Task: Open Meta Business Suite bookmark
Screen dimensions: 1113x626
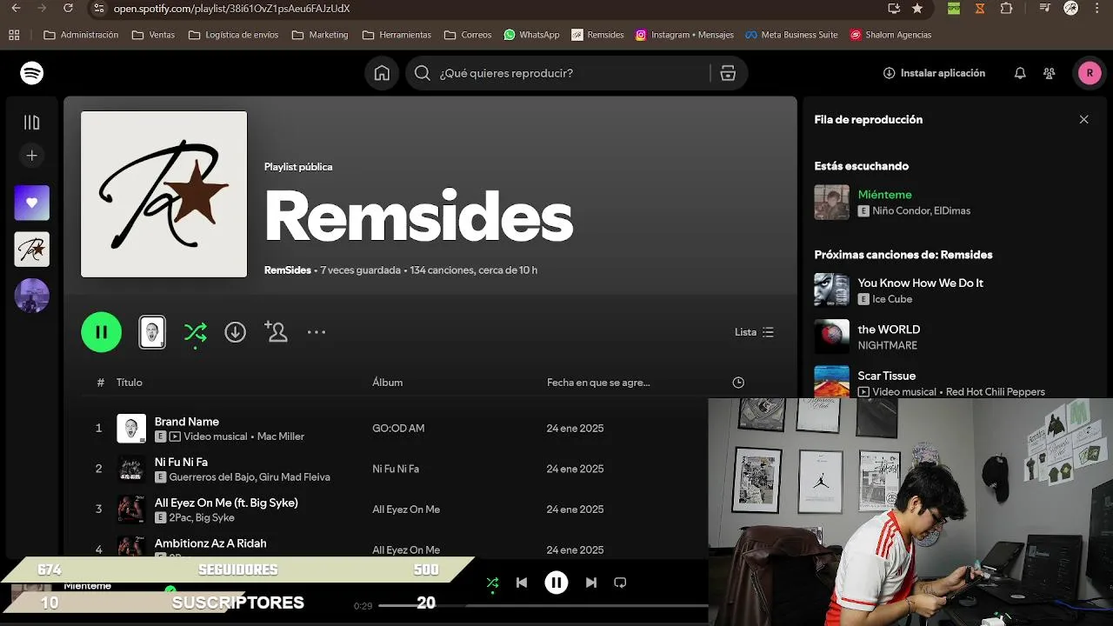Action: 792,35
